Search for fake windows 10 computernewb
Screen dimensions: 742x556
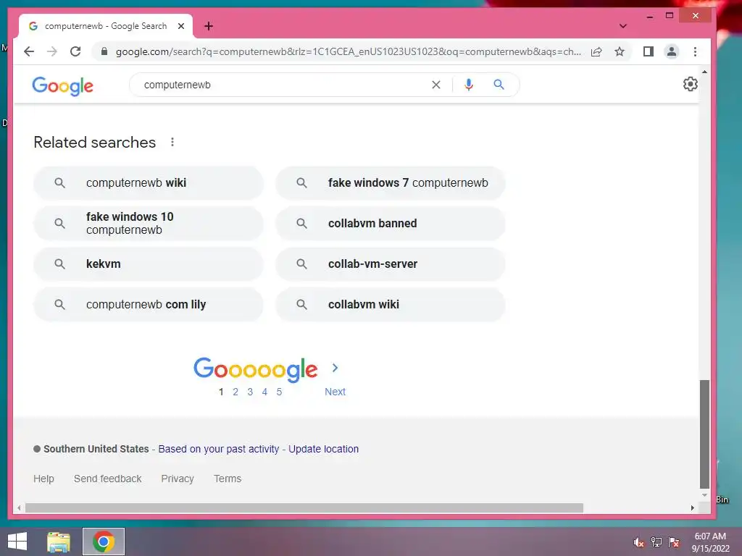pyautogui.click(x=148, y=223)
